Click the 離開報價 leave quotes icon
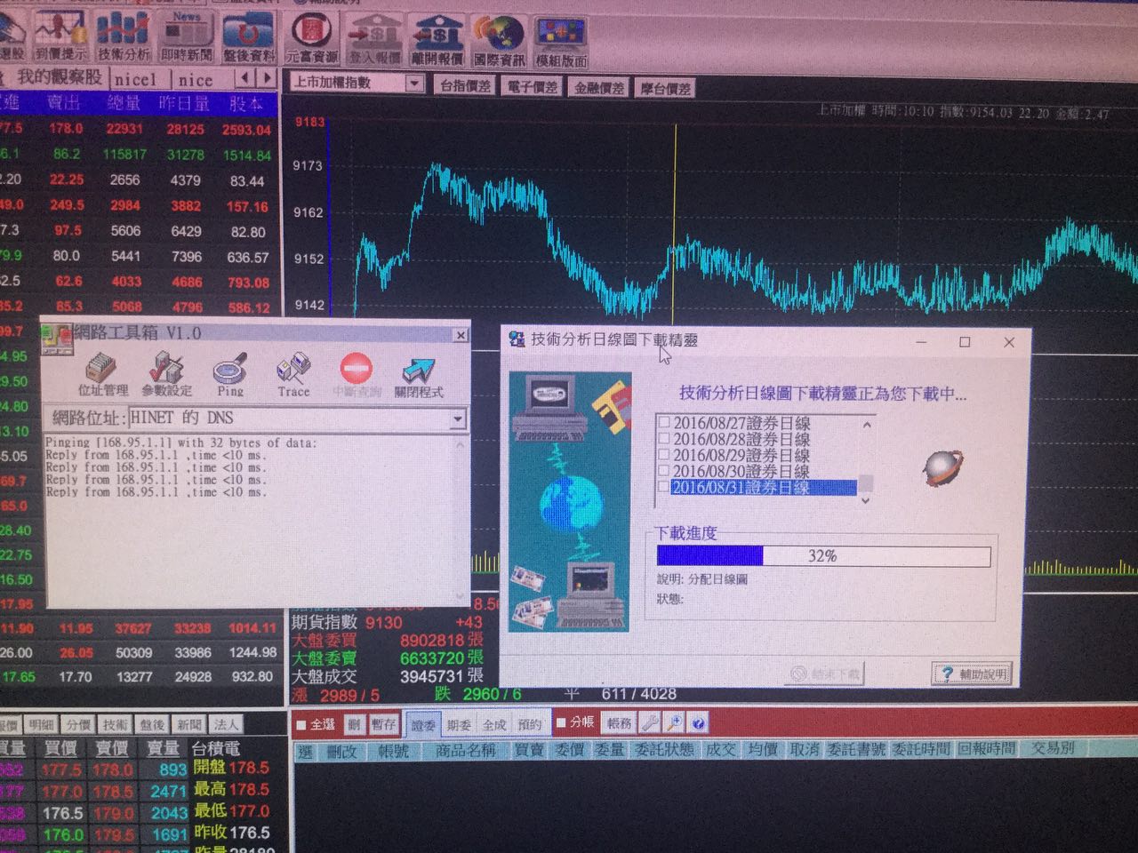Screen dimensions: 1138x853 pos(437,40)
